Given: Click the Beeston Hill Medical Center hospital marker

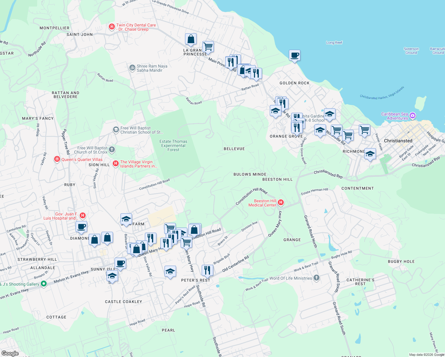Looking at the screenshot, I should [281, 202].
